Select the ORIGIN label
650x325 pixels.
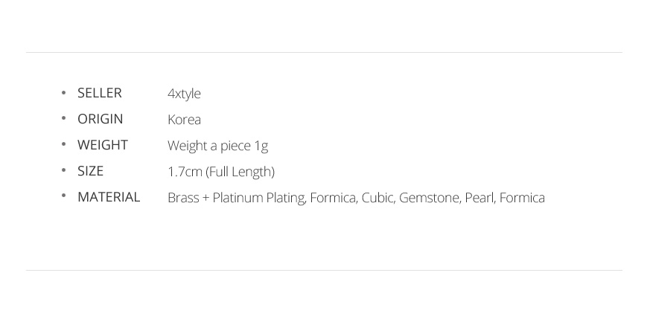tap(100, 119)
